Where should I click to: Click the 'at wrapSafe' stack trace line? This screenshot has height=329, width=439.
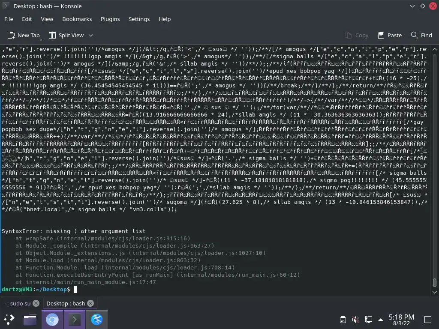pyautogui.click(x=103, y=238)
